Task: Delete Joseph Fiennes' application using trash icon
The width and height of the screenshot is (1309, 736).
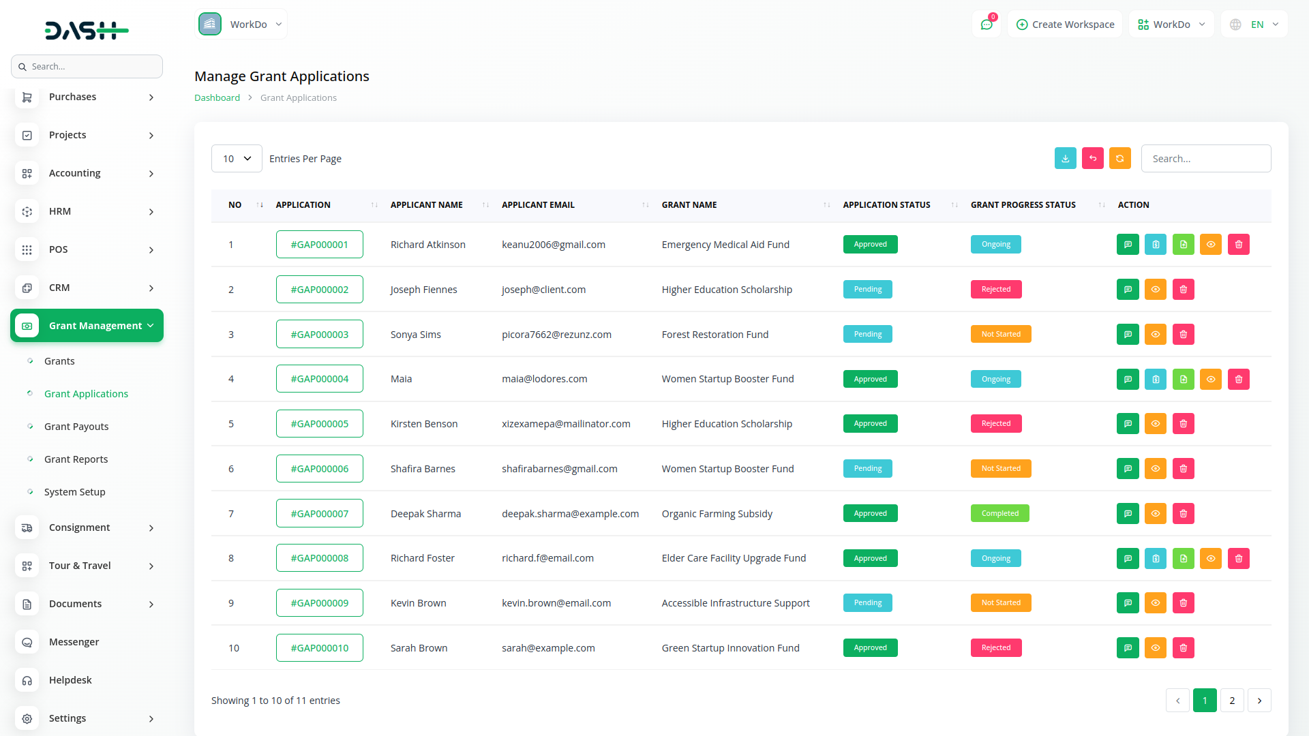Action: (1183, 290)
